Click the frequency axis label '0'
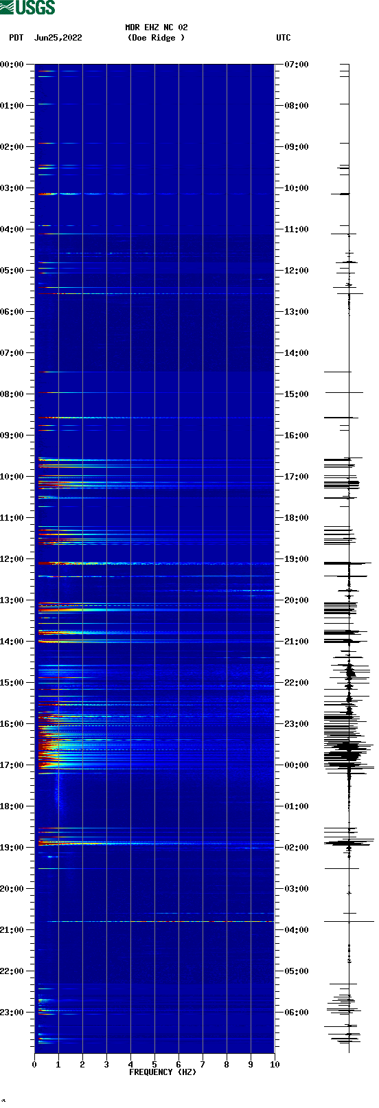This screenshot has width=379, height=1108. (34, 1065)
